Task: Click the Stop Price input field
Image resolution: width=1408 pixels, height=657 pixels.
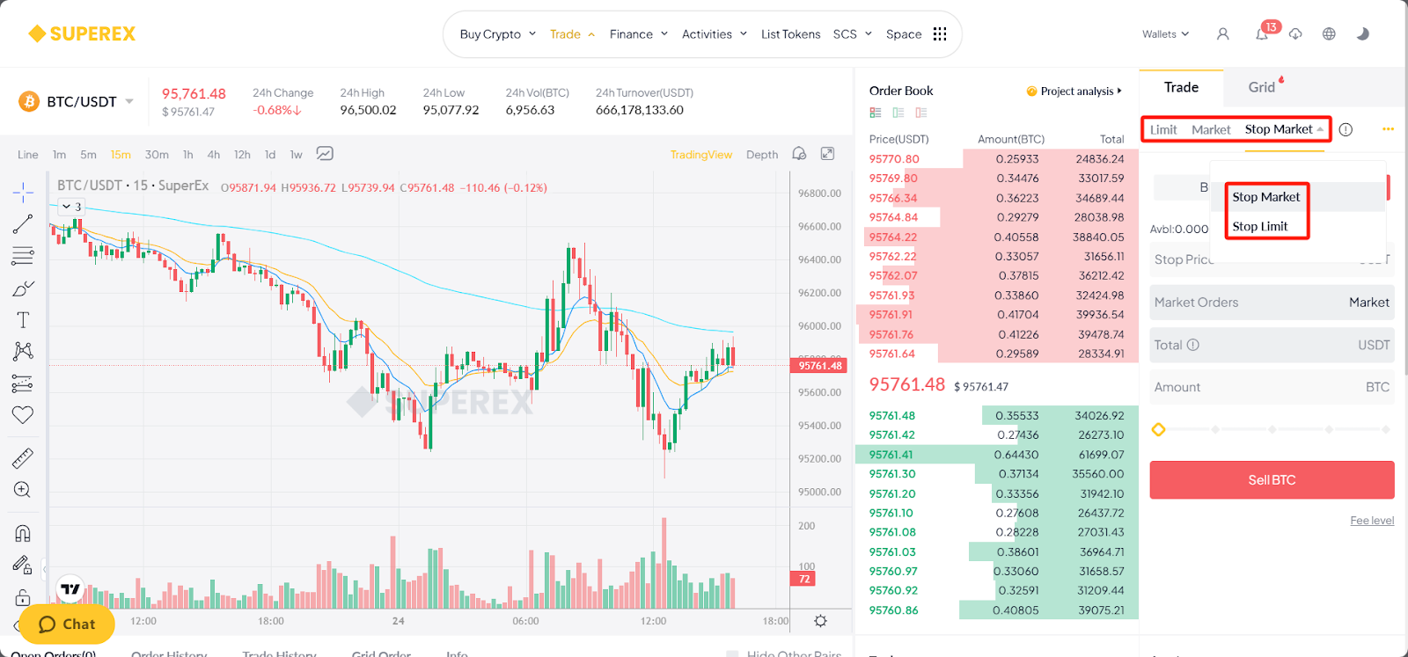Action: coord(1272,259)
